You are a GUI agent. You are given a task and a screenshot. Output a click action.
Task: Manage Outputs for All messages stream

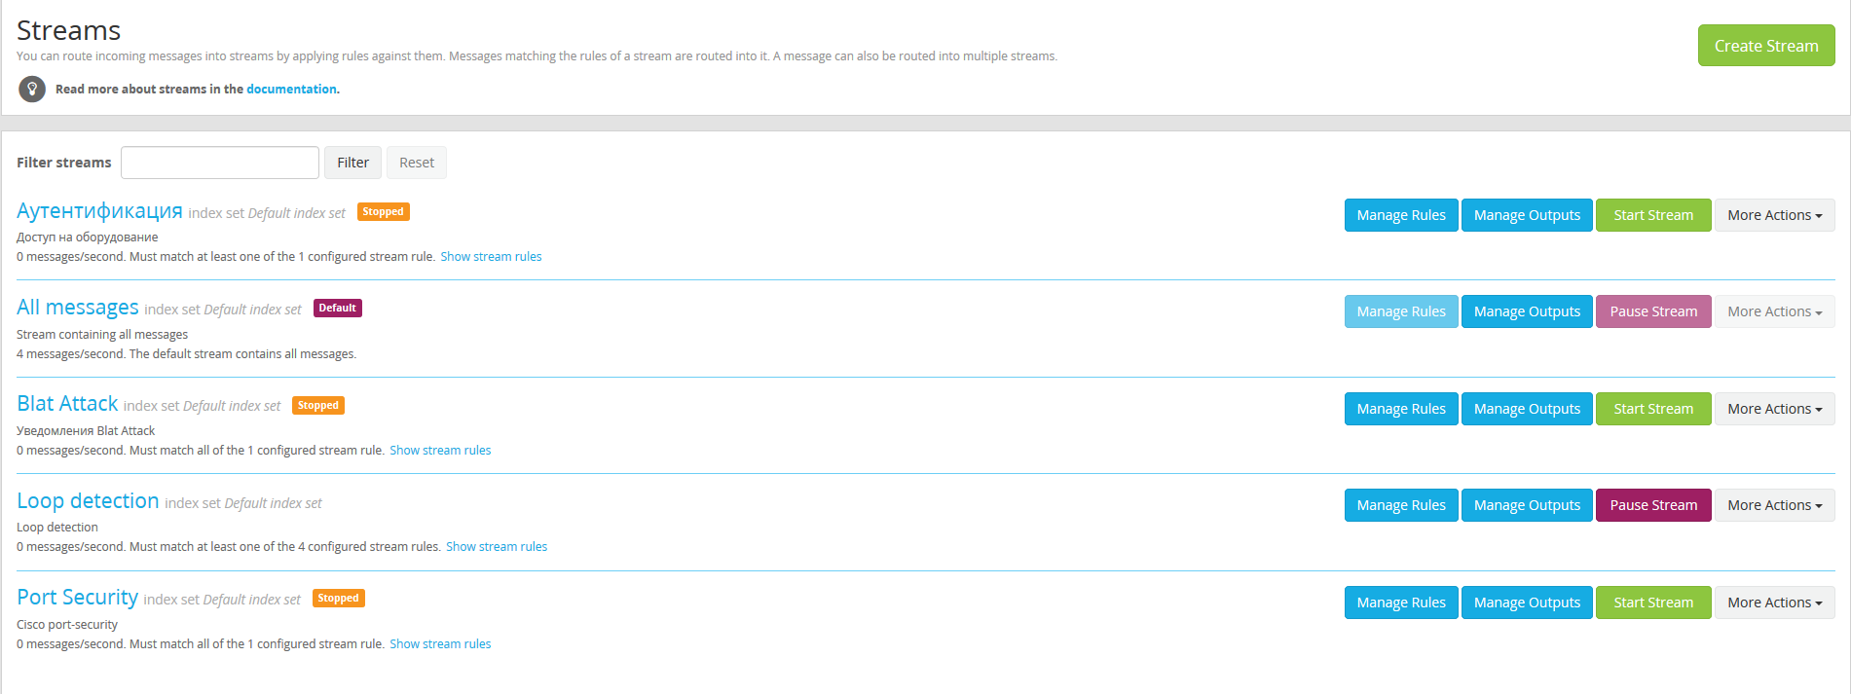tap(1526, 311)
